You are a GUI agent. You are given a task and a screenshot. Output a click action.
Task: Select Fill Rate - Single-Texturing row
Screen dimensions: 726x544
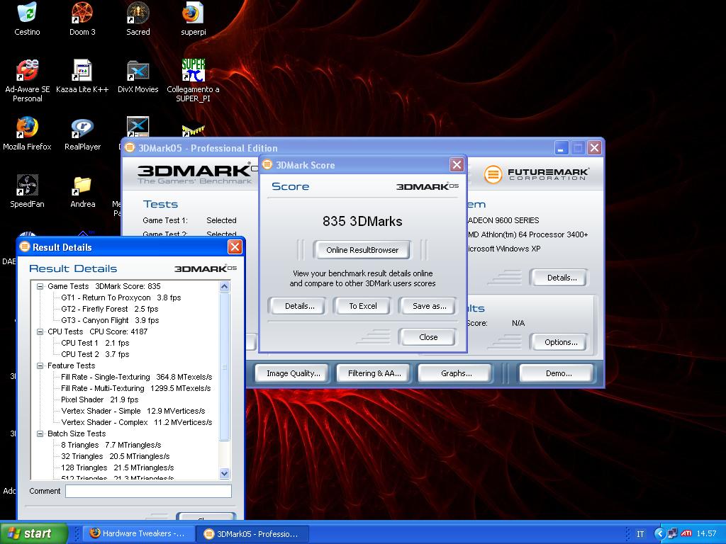coord(137,377)
